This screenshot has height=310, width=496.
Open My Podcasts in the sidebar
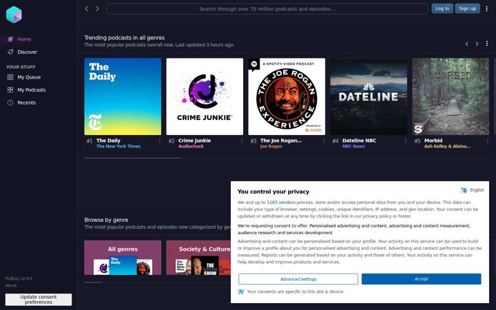click(x=31, y=90)
